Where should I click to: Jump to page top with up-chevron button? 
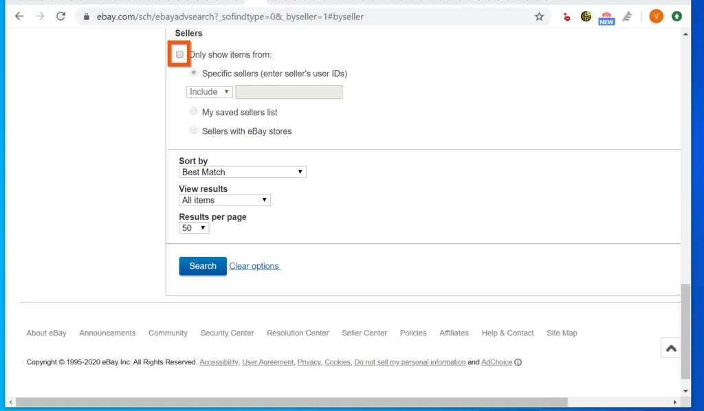pyautogui.click(x=671, y=348)
